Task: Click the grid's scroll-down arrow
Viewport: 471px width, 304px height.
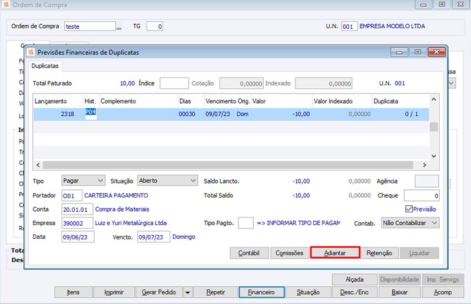Action: [x=433, y=156]
